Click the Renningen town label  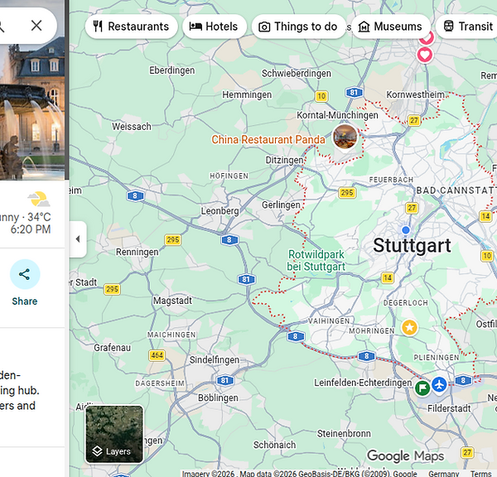click(138, 253)
